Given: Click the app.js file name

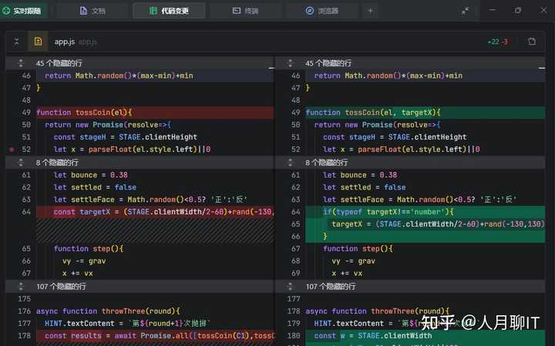Looking at the screenshot, I should [63, 42].
